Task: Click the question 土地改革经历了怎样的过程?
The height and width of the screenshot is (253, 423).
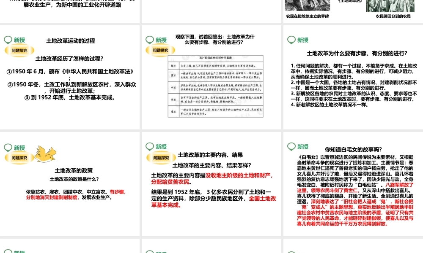Action: click(x=69, y=59)
